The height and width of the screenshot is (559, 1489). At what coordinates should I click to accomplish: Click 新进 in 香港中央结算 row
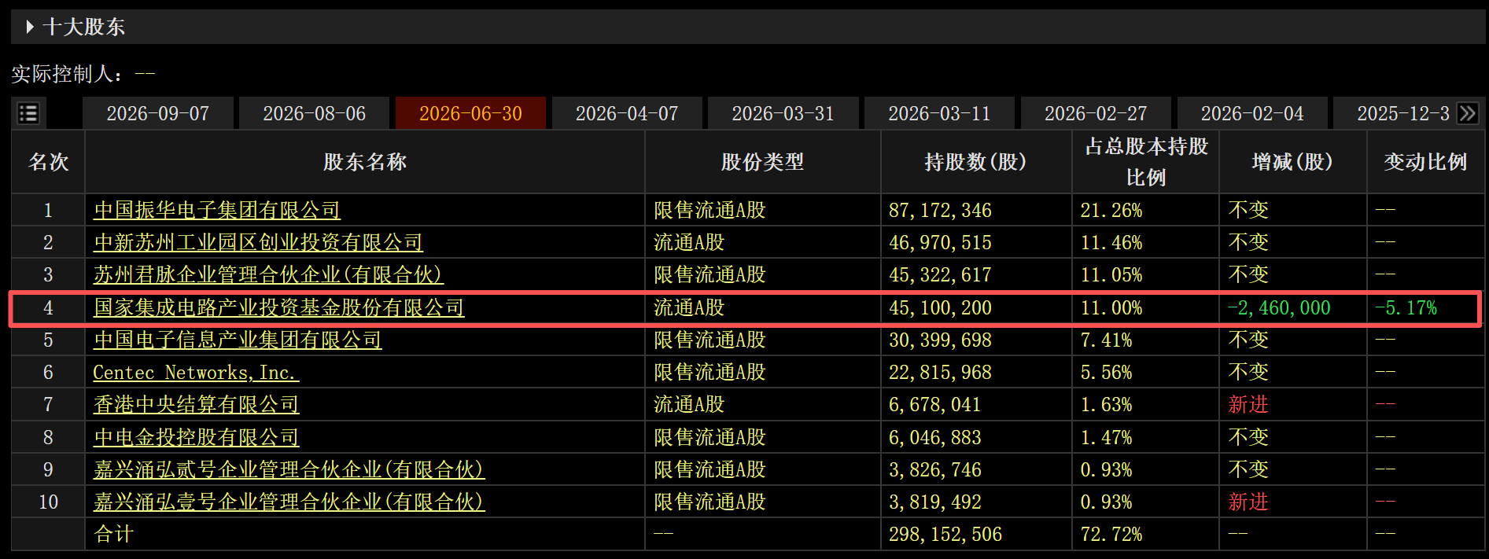tap(1248, 404)
